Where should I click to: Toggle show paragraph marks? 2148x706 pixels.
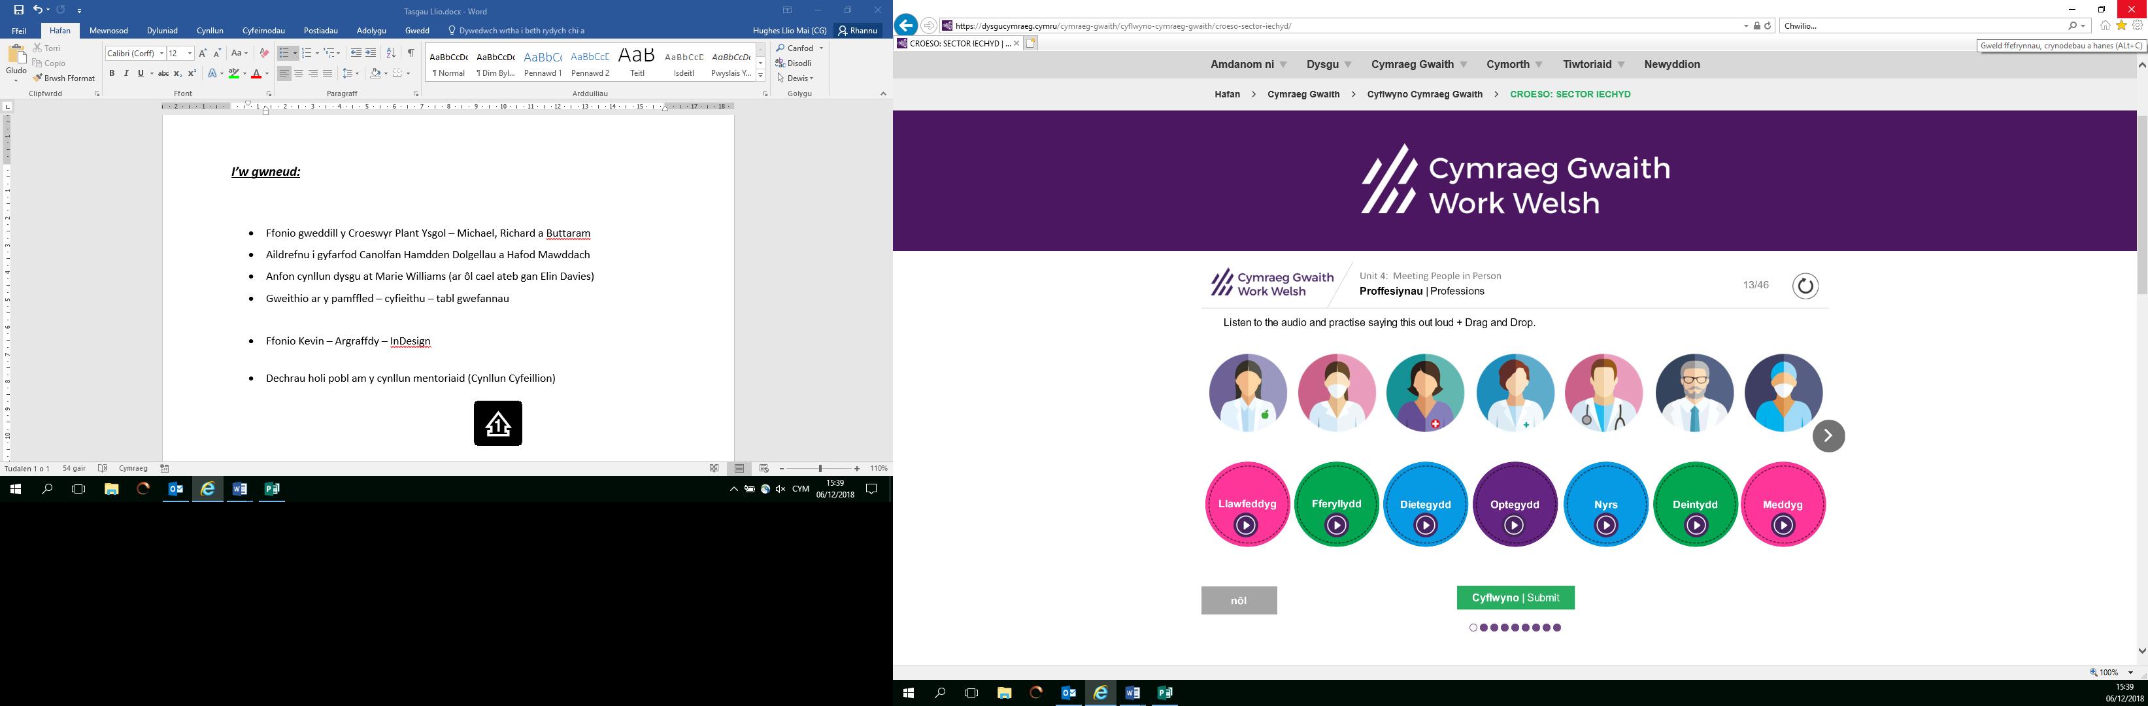point(411,54)
